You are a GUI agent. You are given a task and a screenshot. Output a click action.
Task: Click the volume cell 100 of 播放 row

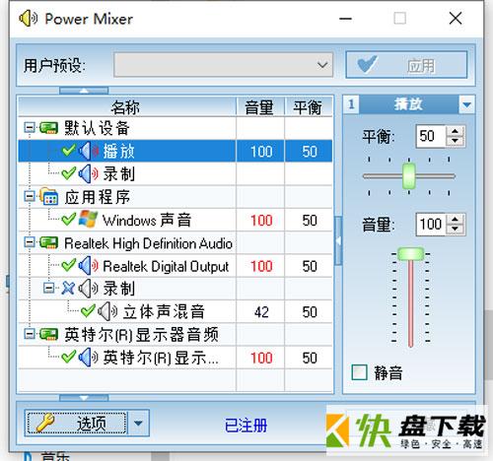tap(260, 151)
